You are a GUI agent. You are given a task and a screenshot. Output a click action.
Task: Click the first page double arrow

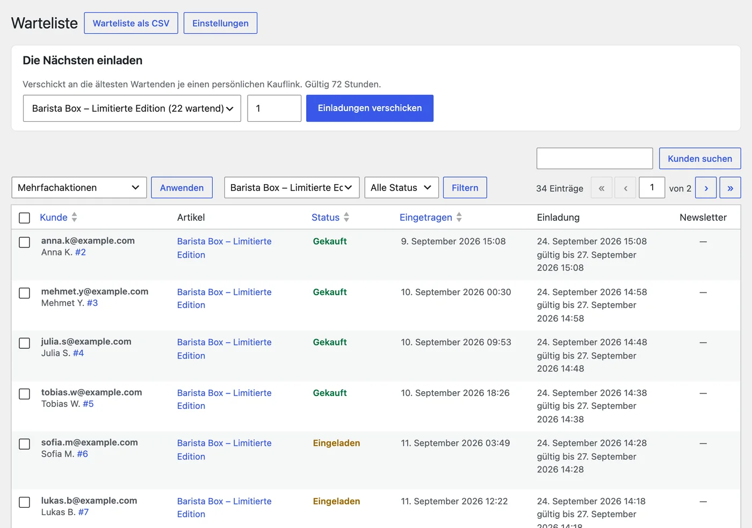click(x=602, y=188)
